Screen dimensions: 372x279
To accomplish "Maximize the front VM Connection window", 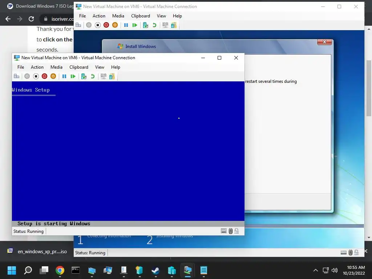I will pyautogui.click(x=219, y=58).
